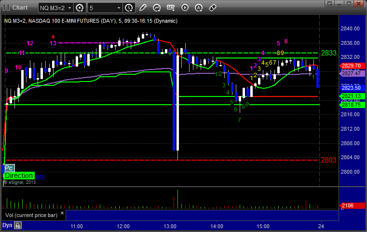Expand the NQ M3=2 symbol dropdown
Image resolution: width=367 pixels, height=232 pixels.
[69, 8]
